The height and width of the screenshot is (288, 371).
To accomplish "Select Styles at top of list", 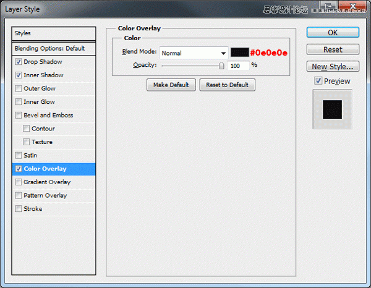I will tap(54, 33).
